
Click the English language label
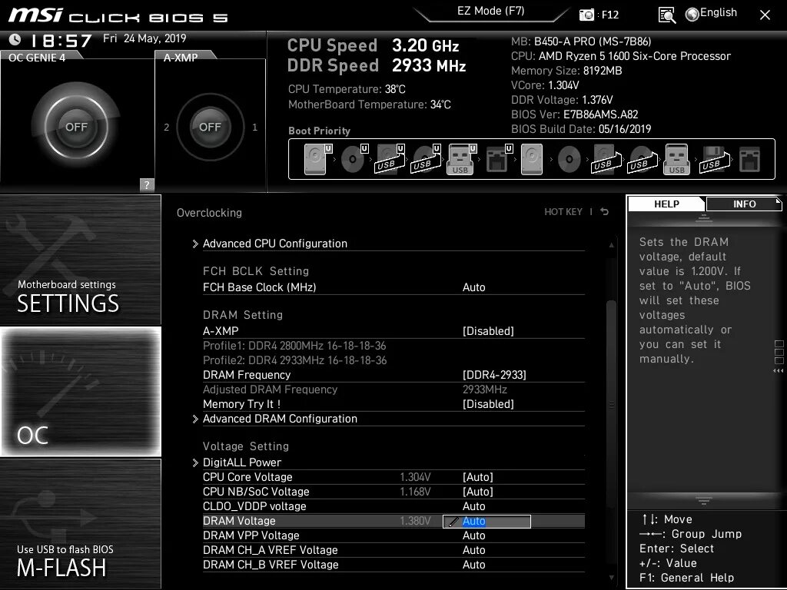tap(719, 12)
